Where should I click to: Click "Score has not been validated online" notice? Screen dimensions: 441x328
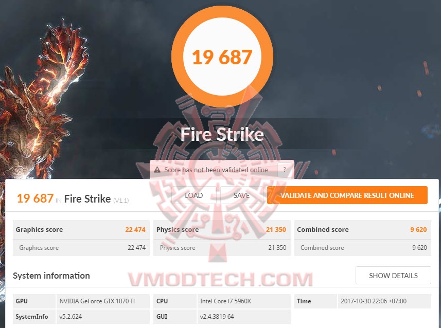[216, 170]
